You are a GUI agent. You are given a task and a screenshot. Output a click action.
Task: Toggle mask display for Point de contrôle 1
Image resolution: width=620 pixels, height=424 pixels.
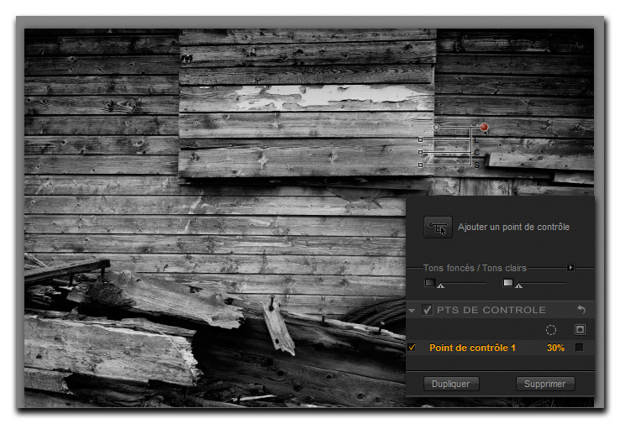pos(580,348)
